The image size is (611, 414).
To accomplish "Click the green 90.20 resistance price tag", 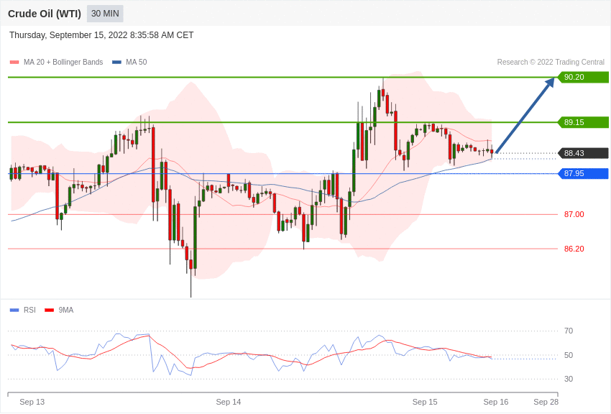I will 584,77.
